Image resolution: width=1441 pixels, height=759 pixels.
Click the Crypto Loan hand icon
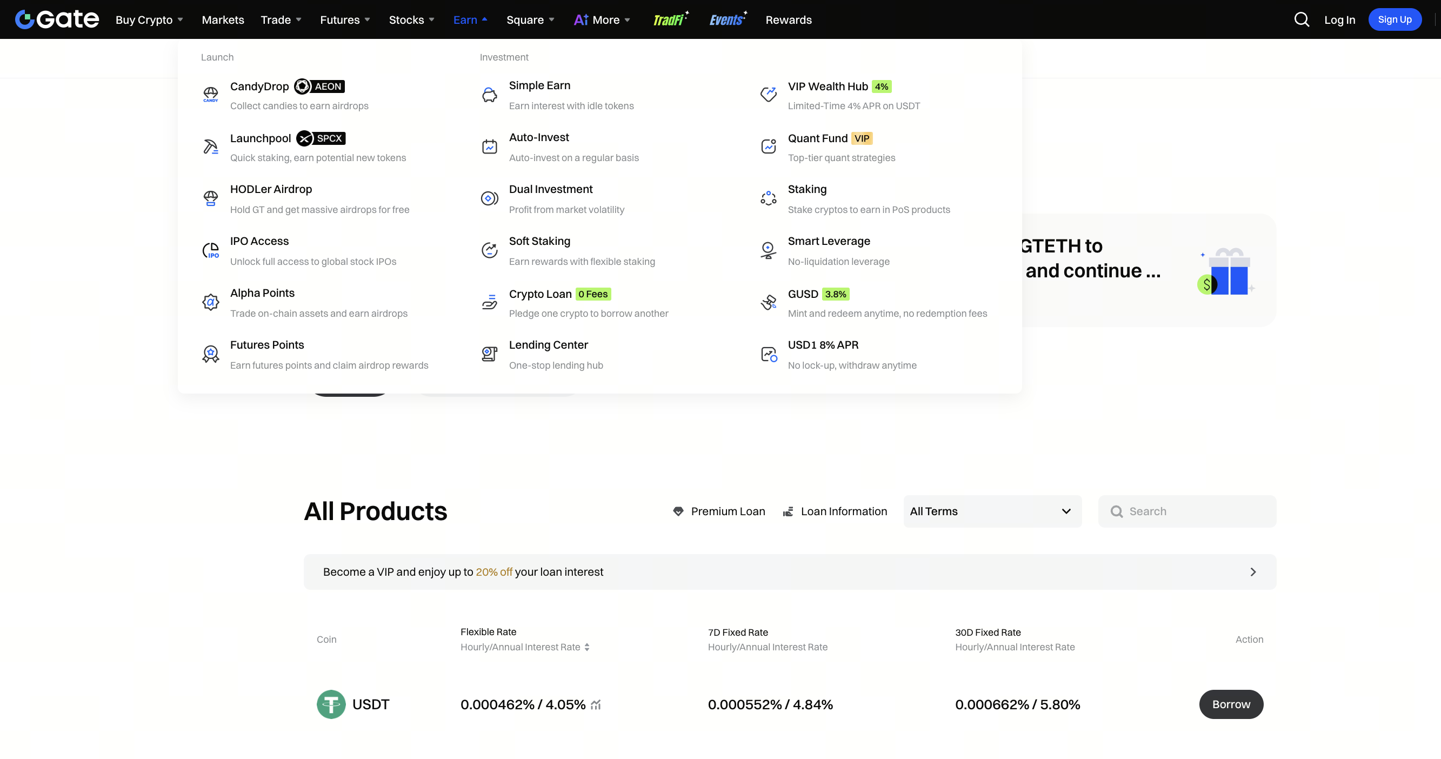tap(490, 302)
